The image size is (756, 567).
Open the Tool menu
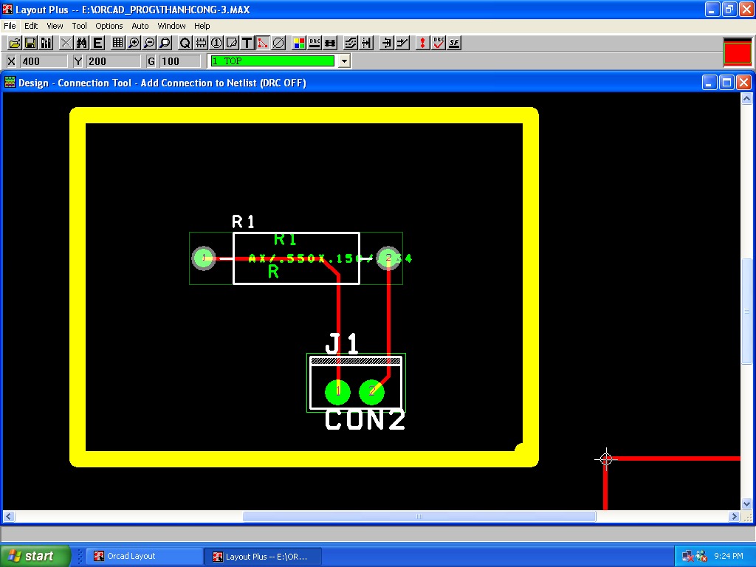[79, 26]
